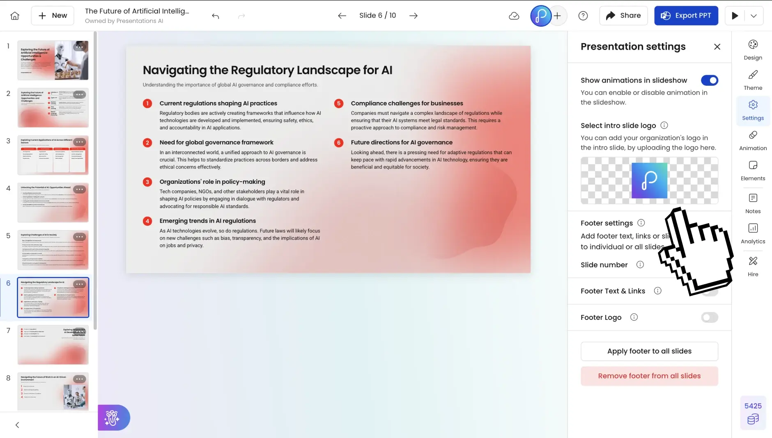This screenshot has width=772, height=438.
Task: Select slide 3 thumbnail
Action: pyautogui.click(x=53, y=155)
